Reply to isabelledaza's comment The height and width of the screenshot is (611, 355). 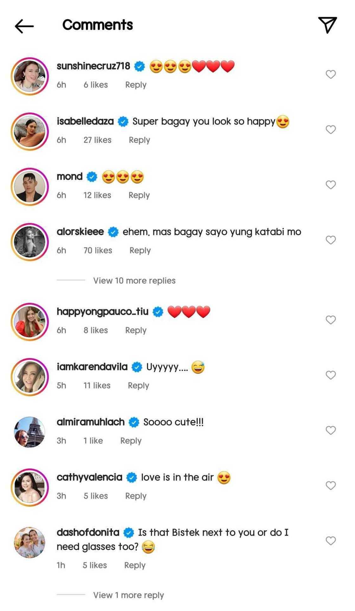pos(139,140)
